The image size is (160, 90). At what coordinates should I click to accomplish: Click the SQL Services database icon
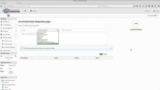point(1,34)
